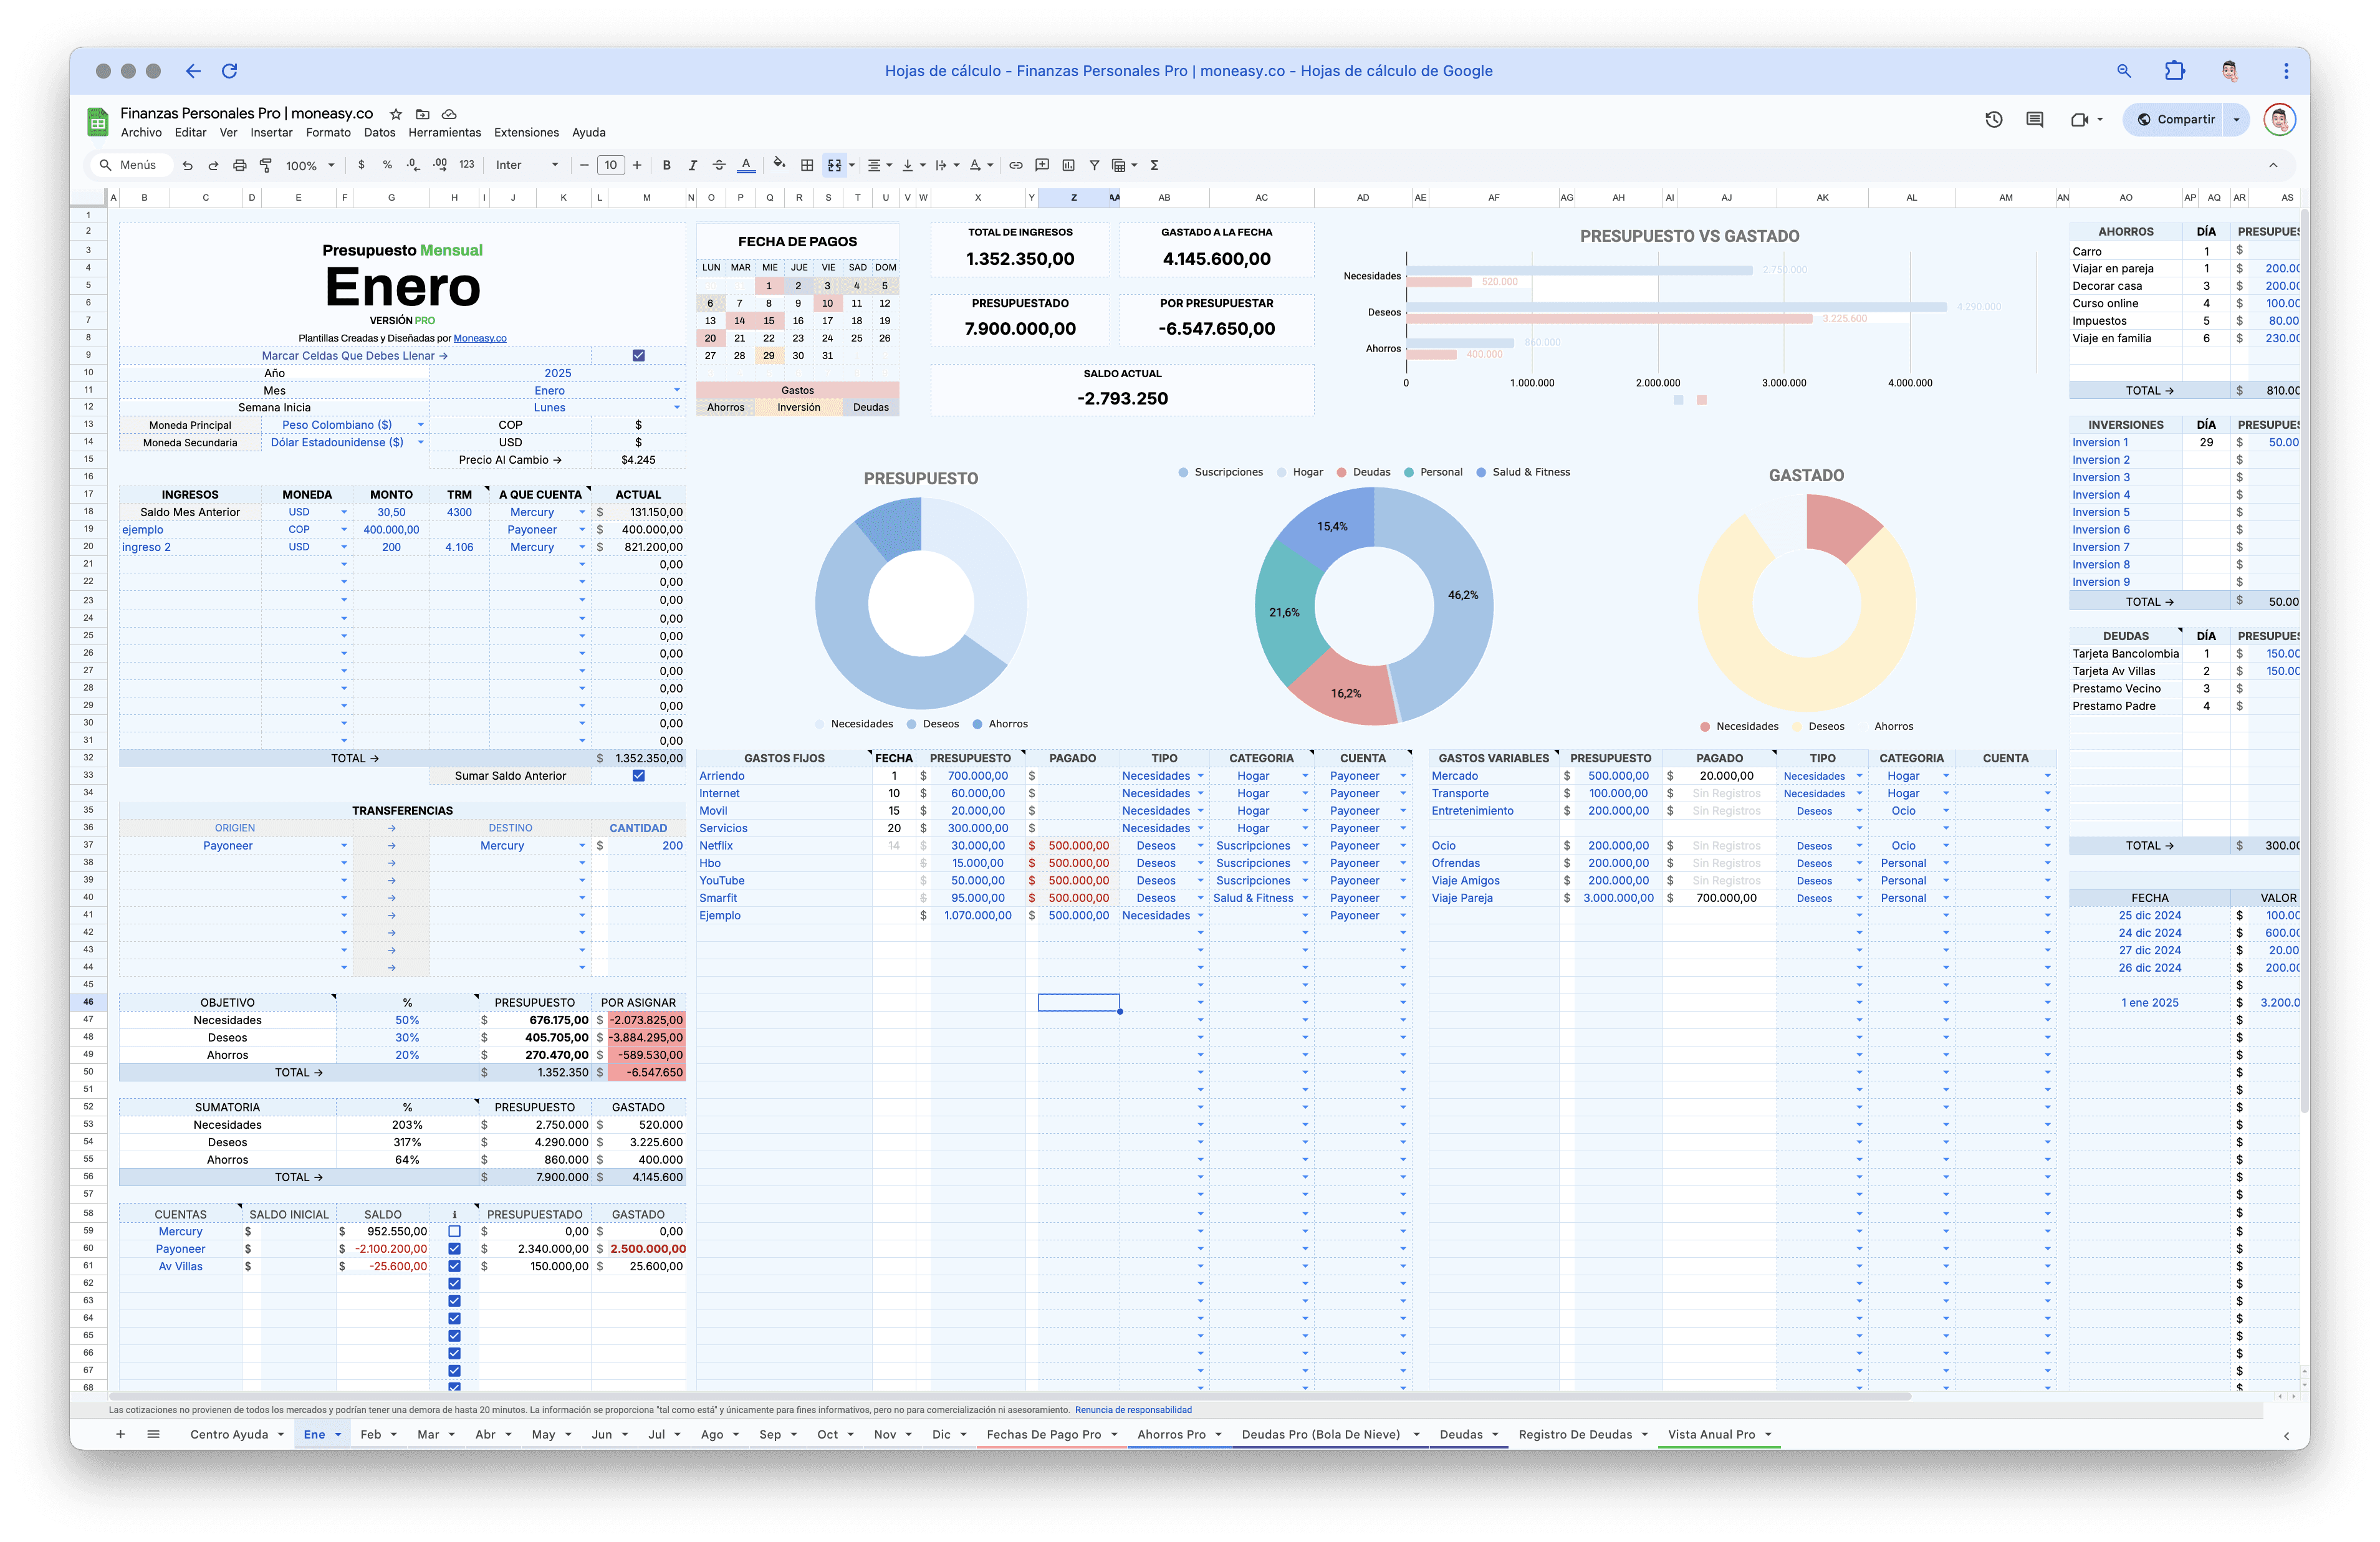
Task: Click decrease font size minus button
Action: coord(584,165)
